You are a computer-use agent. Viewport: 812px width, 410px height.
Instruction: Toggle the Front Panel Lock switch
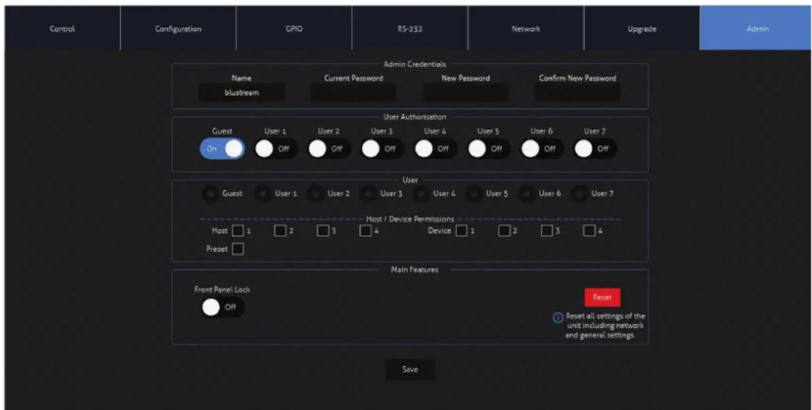(x=222, y=307)
